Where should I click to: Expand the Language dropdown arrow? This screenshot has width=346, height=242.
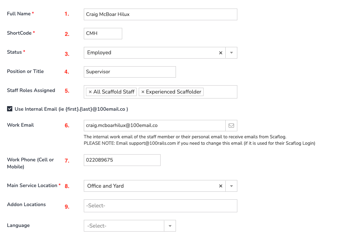170,226
